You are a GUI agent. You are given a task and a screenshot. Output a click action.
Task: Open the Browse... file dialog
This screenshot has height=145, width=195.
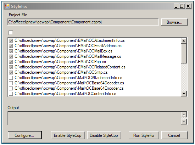click(174, 22)
